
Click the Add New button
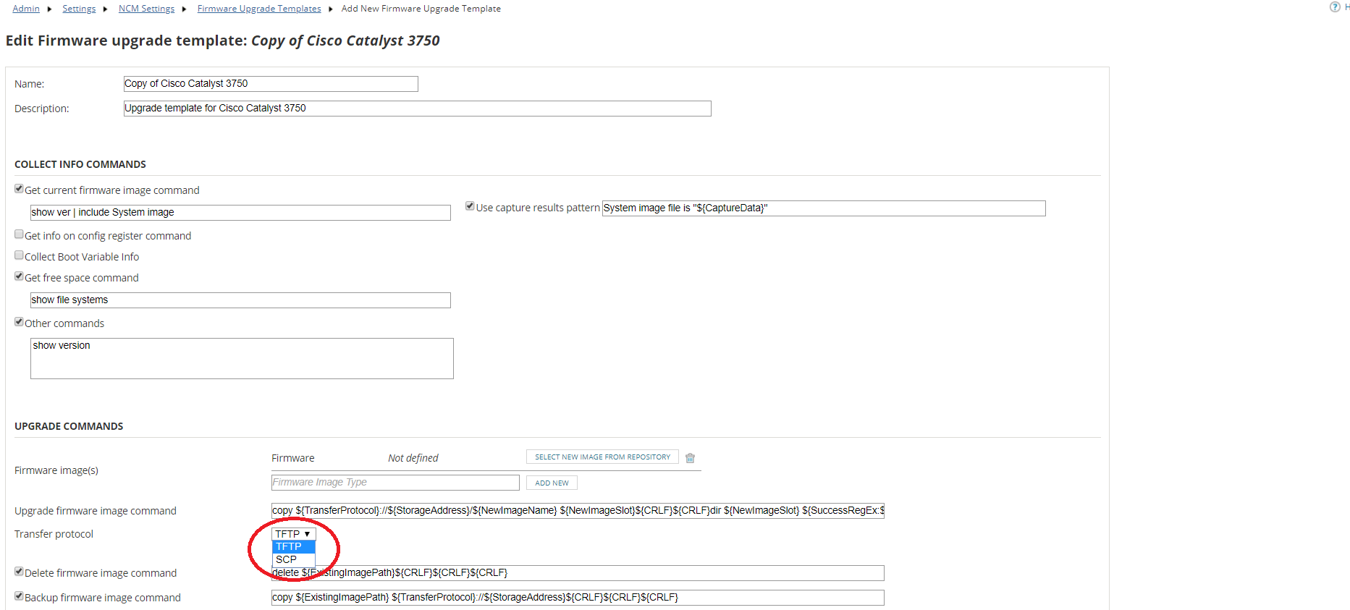552,483
